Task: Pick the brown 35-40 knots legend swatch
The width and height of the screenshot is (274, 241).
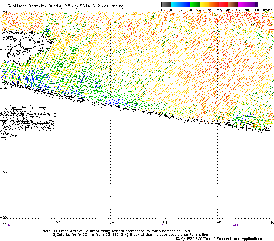Action: point(233,4)
